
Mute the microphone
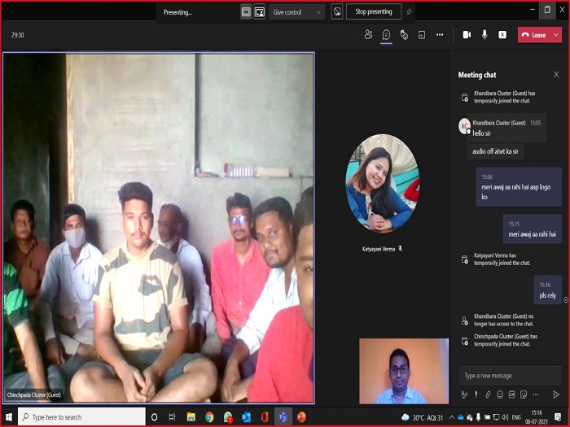[x=484, y=35]
